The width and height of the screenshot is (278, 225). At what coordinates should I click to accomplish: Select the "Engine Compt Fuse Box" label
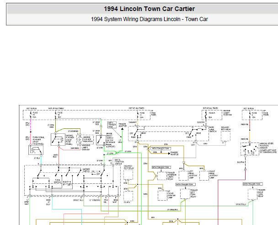[x=227, y=113]
